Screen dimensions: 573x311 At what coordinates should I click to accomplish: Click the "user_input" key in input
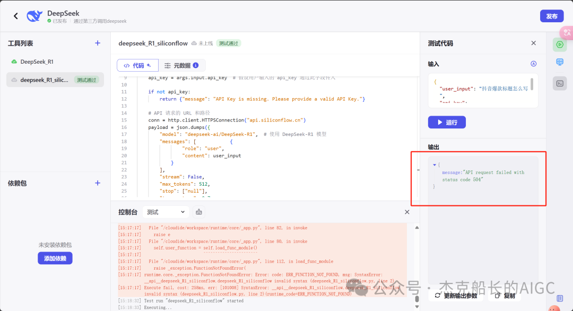tap(456, 89)
